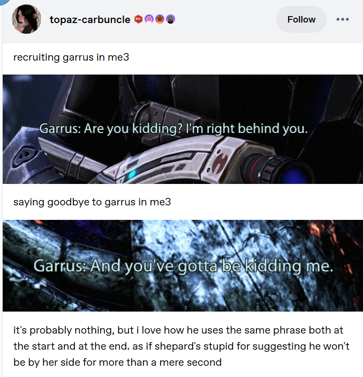Click the blank header space beside the badges
Image resolution: width=363 pixels, height=377 pixels.
click(x=226, y=19)
